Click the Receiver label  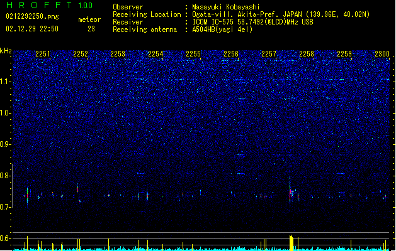(128, 22)
